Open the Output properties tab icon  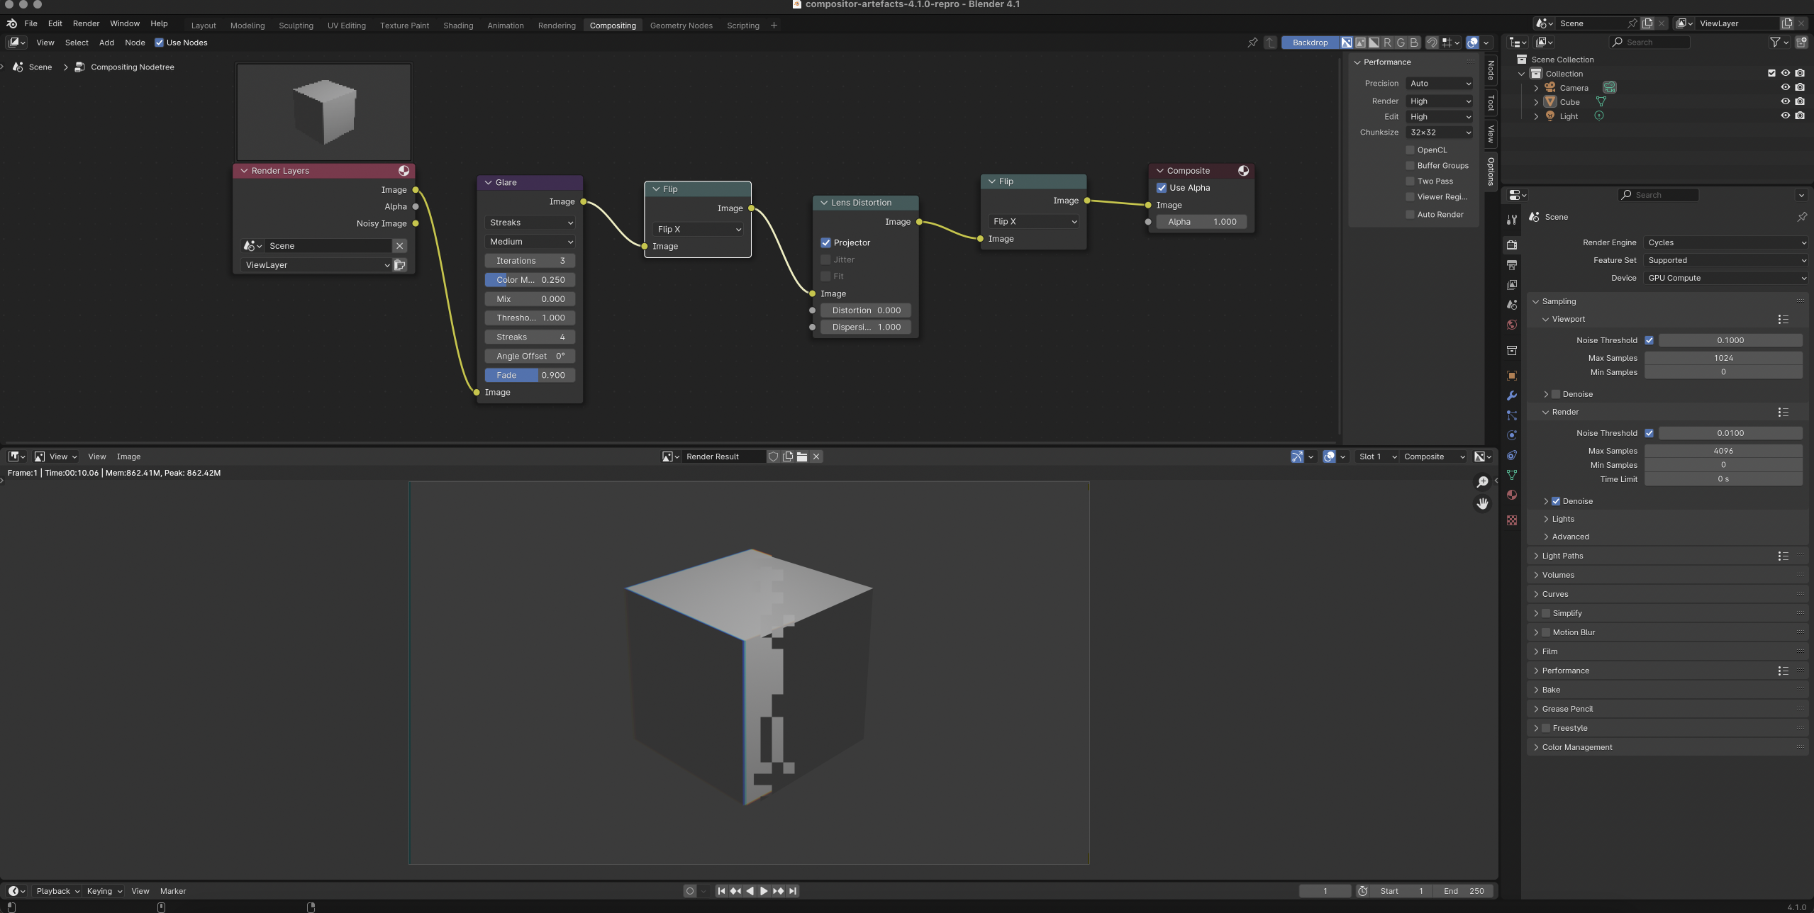tap(1512, 265)
